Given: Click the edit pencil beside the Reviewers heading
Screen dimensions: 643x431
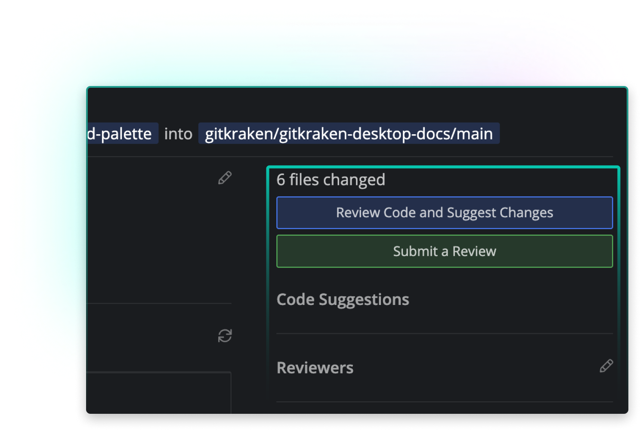Looking at the screenshot, I should point(606,366).
